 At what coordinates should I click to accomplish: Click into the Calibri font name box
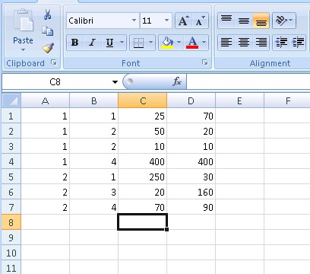pyautogui.click(x=99, y=21)
